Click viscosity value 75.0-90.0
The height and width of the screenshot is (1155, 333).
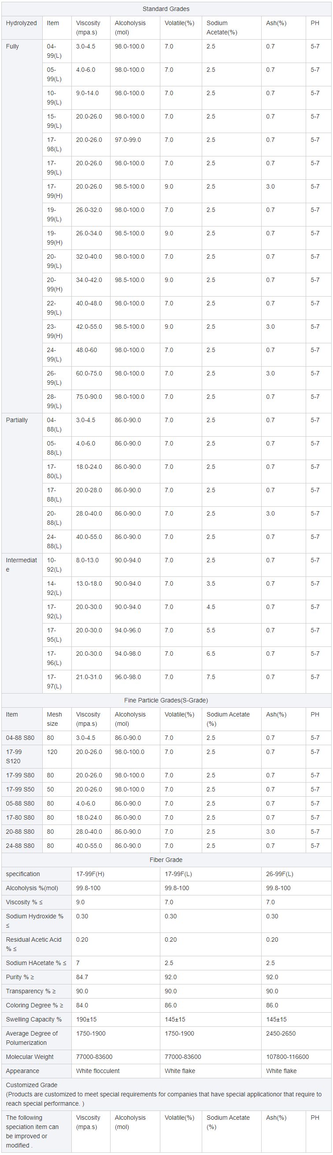pyautogui.click(x=89, y=397)
